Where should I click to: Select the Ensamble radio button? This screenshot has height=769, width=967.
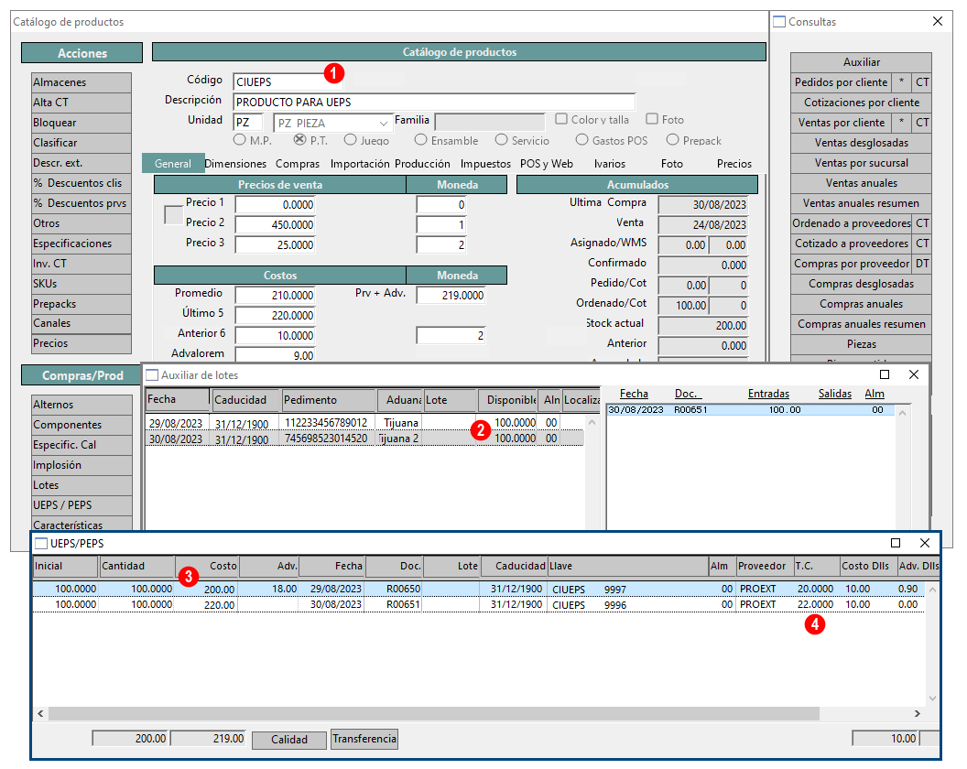point(420,140)
